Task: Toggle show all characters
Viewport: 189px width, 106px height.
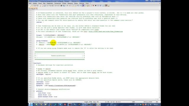Action: pos(81,6)
